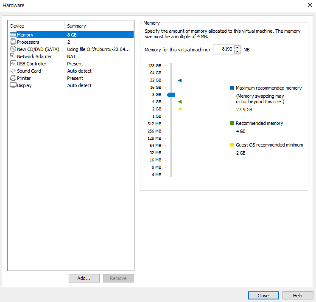Click the Printer device icon
The image size is (316, 302).
tap(13, 78)
